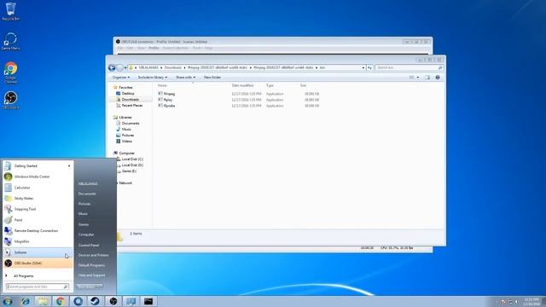Click the Explorer Back navigation arrow

112,67
